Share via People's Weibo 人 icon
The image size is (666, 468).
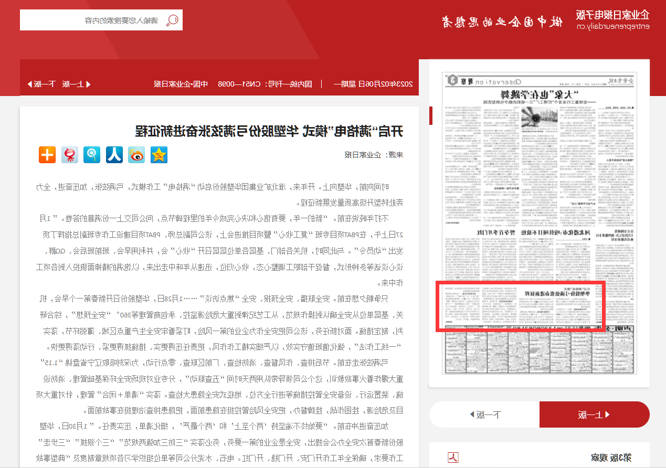[x=114, y=154]
